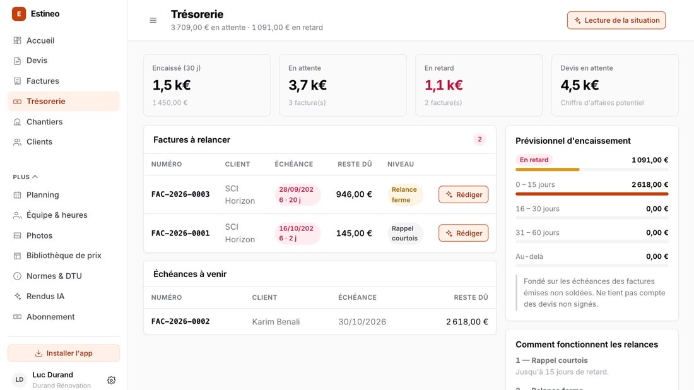Screen dimensions: 694x390
Task: Navigate to Factures
Action: point(64,81)
